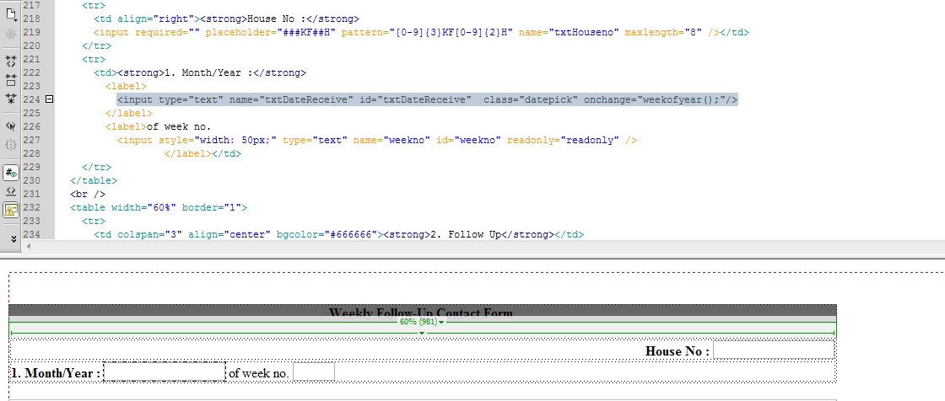Image resolution: width=945 pixels, height=401 pixels.
Task: Toggle the Line Numbers button
Action: point(11,173)
